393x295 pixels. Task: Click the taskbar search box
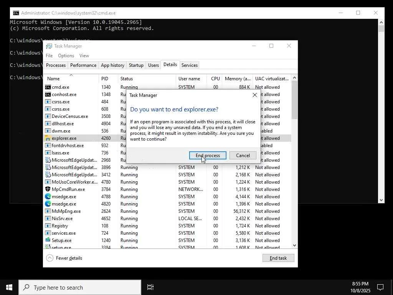click(x=80, y=287)
